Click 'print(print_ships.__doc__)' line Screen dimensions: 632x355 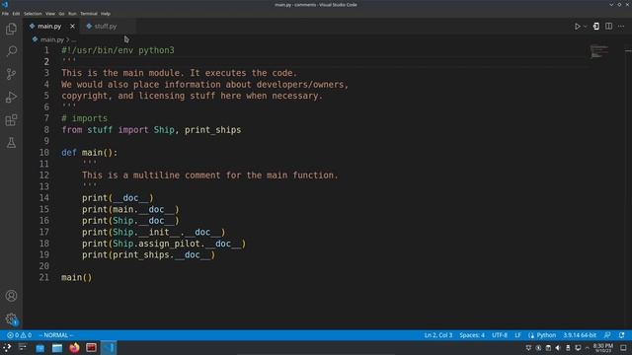click(149, 254)
